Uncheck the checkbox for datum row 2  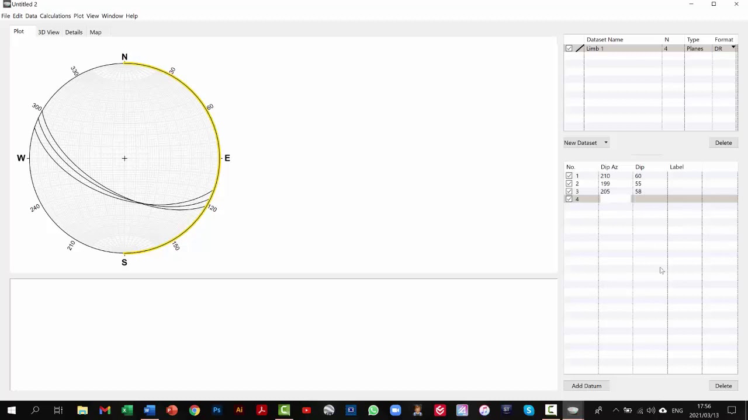(x=569, y=184)
